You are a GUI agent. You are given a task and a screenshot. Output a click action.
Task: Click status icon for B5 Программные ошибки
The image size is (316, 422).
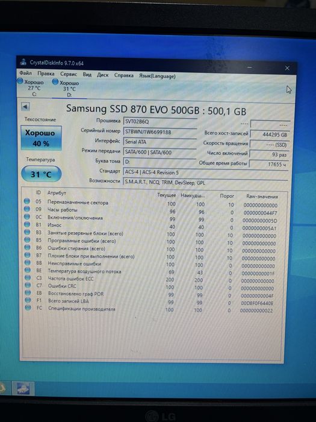pyautogui.click(x=27, y=239)
